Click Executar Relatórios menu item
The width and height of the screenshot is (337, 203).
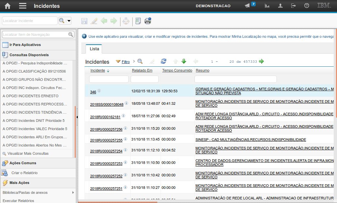[x=18, y=201]
